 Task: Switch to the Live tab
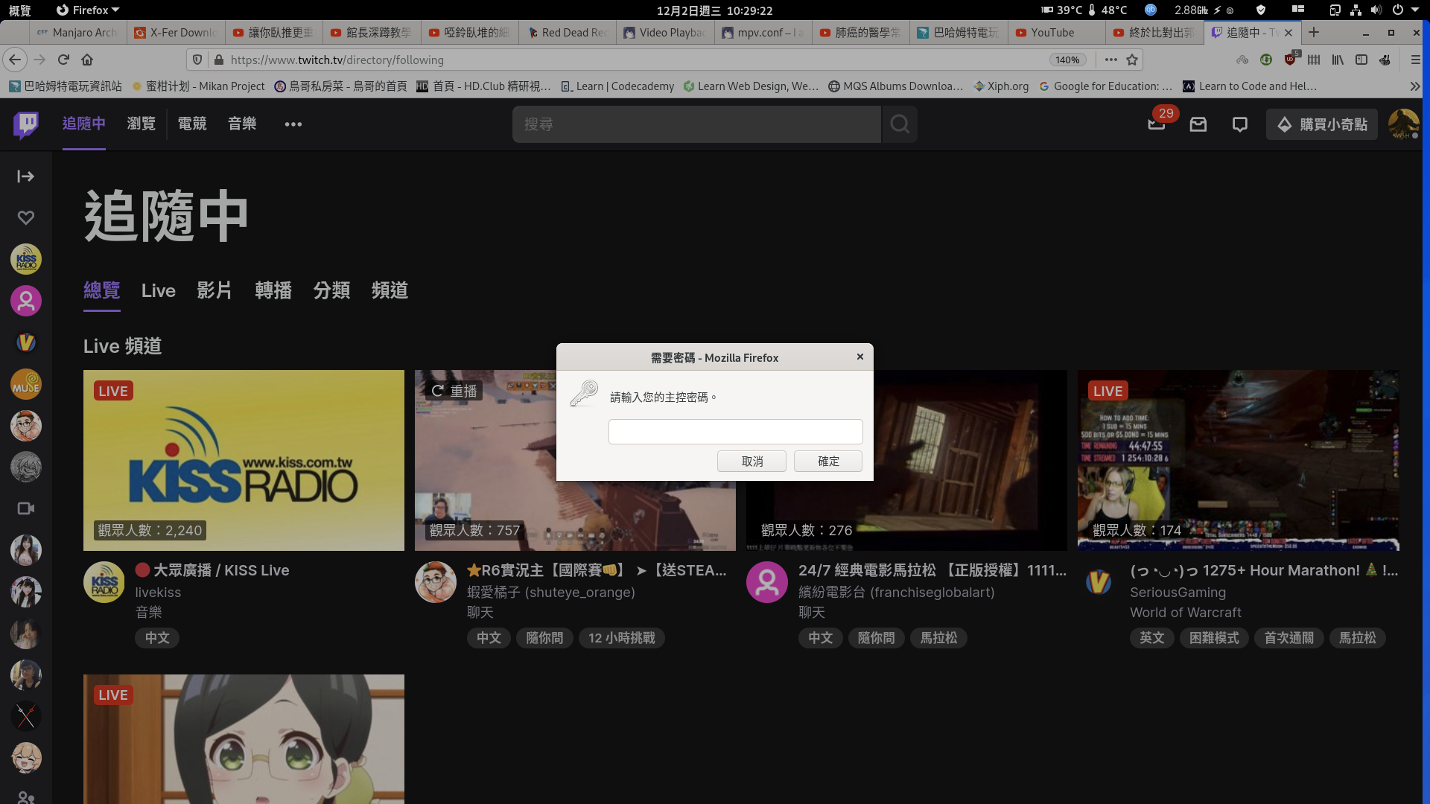tap(158, 291)
